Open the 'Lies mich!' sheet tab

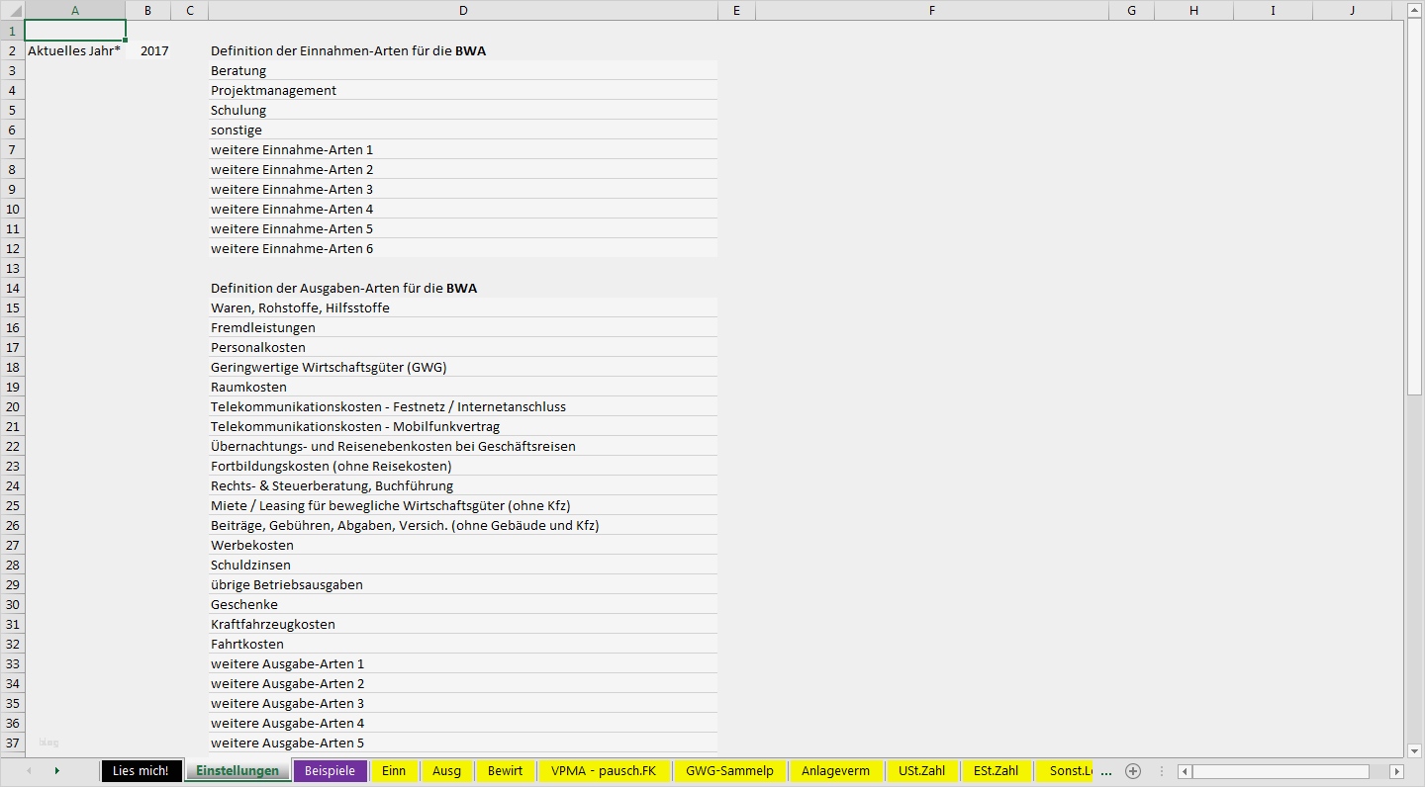click(142, 771)
